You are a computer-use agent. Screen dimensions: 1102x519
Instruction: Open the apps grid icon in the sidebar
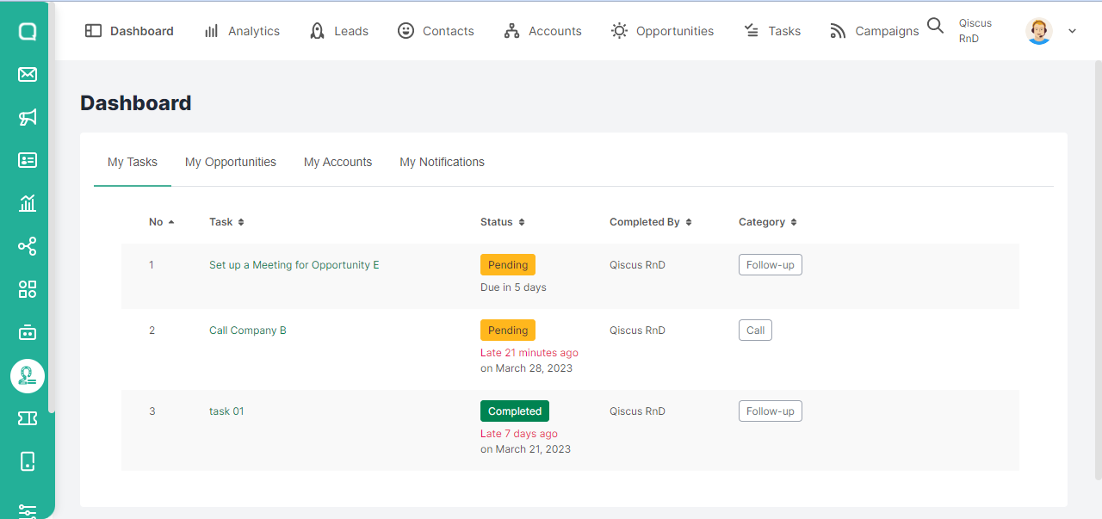coord(27,289)
